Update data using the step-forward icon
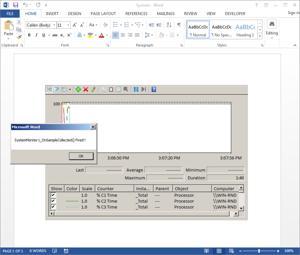 point(144,89)
